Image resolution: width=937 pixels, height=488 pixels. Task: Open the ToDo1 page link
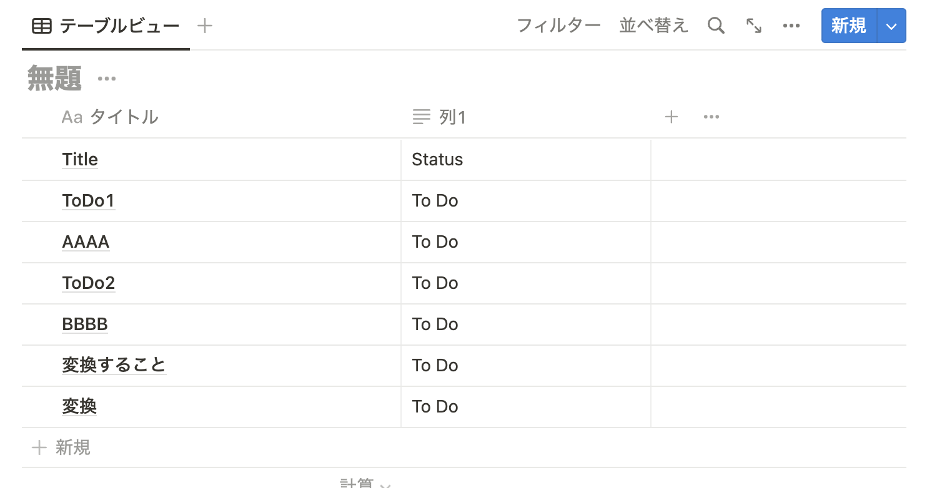point(88,200)
